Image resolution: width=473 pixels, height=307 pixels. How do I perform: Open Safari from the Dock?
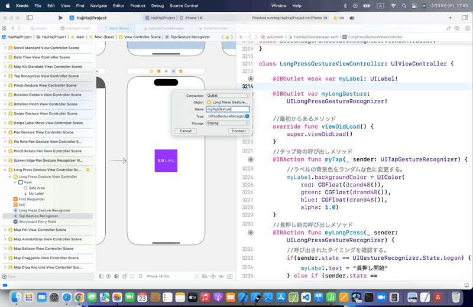tap(67, 298)
